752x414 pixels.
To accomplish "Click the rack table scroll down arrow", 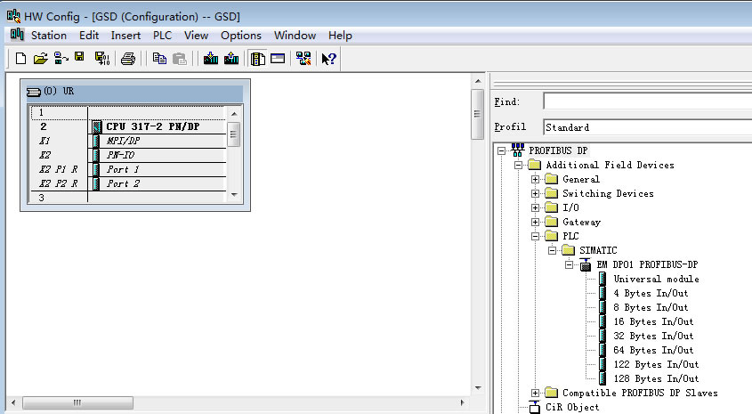I will [234, 195].
